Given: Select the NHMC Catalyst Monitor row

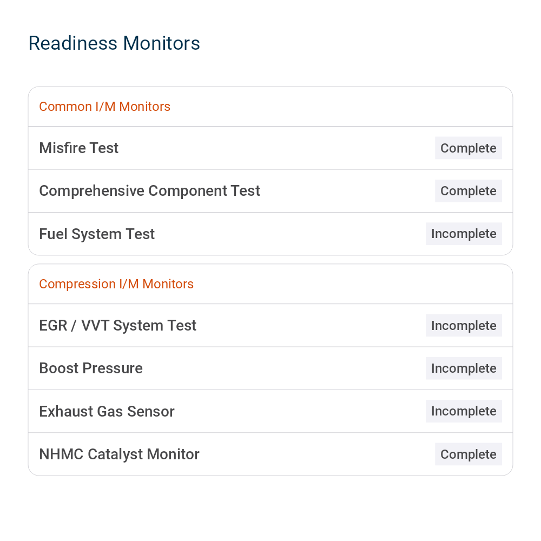Looking at the screenshot, I should click(x=270, y=454).
